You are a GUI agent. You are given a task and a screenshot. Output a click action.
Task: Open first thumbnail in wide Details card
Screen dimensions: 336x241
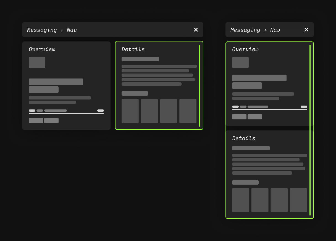130,111
